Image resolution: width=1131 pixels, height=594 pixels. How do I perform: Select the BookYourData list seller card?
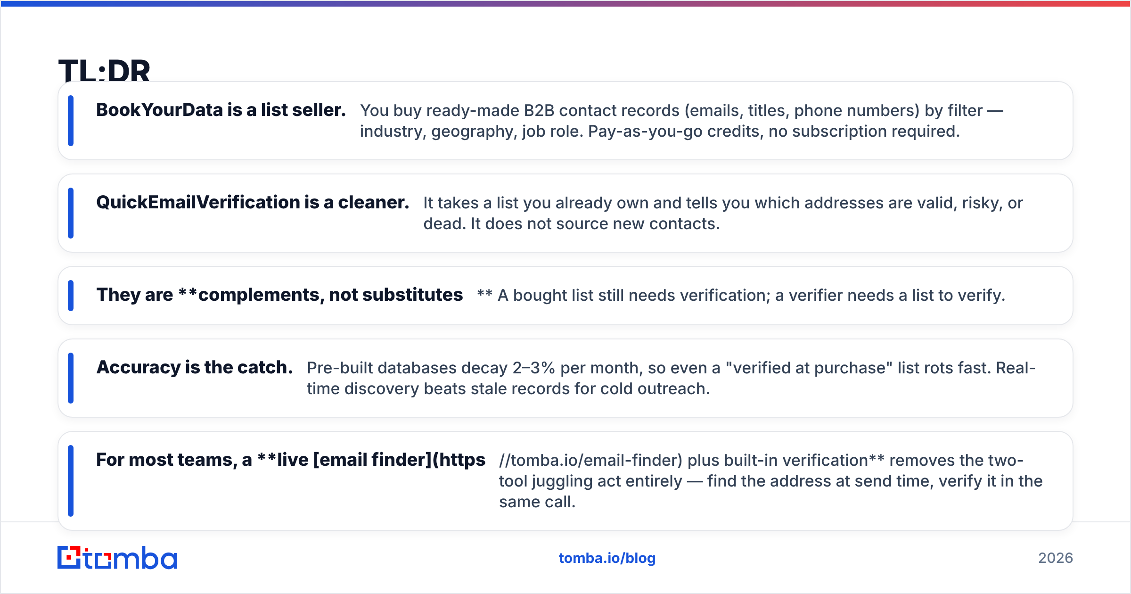[x=565, y=121]
